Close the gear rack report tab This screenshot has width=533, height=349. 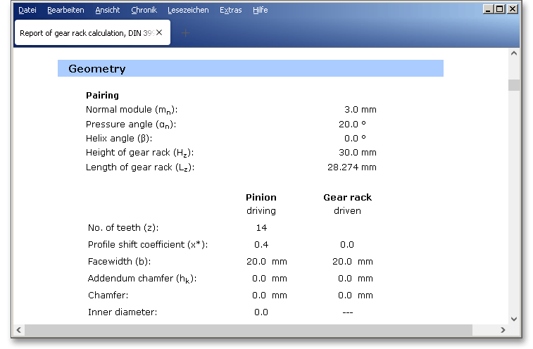coord(159,32)
